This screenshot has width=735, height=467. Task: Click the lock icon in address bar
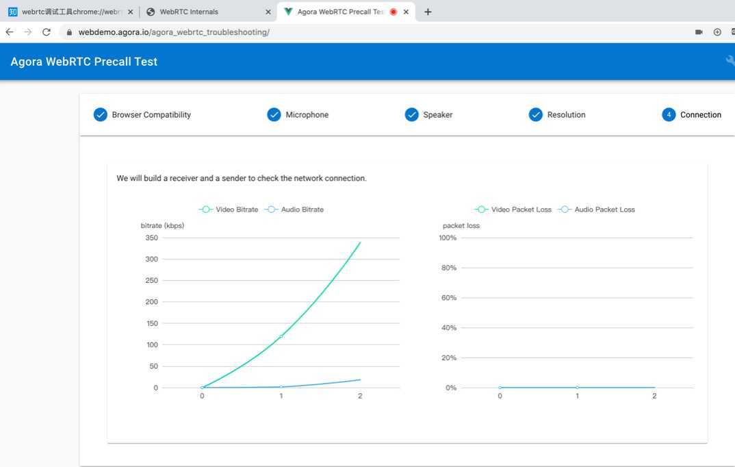(x=69, y=32)
